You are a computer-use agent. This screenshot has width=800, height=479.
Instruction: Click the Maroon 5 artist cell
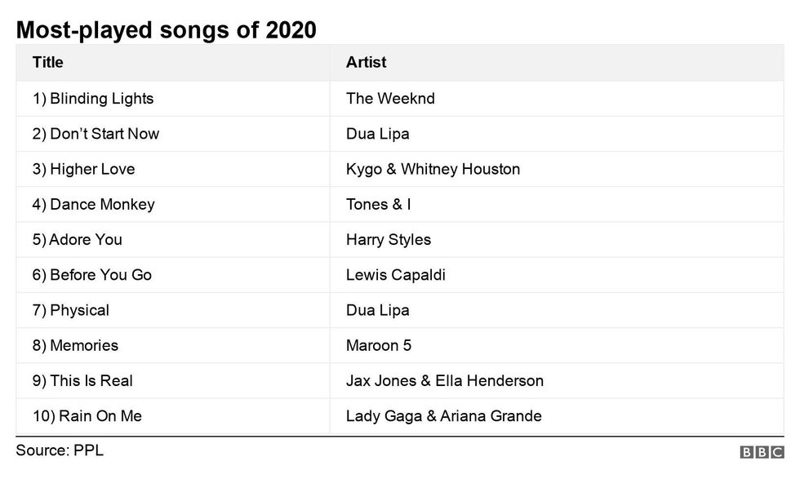pyautogui.click(x=379, y=345)
